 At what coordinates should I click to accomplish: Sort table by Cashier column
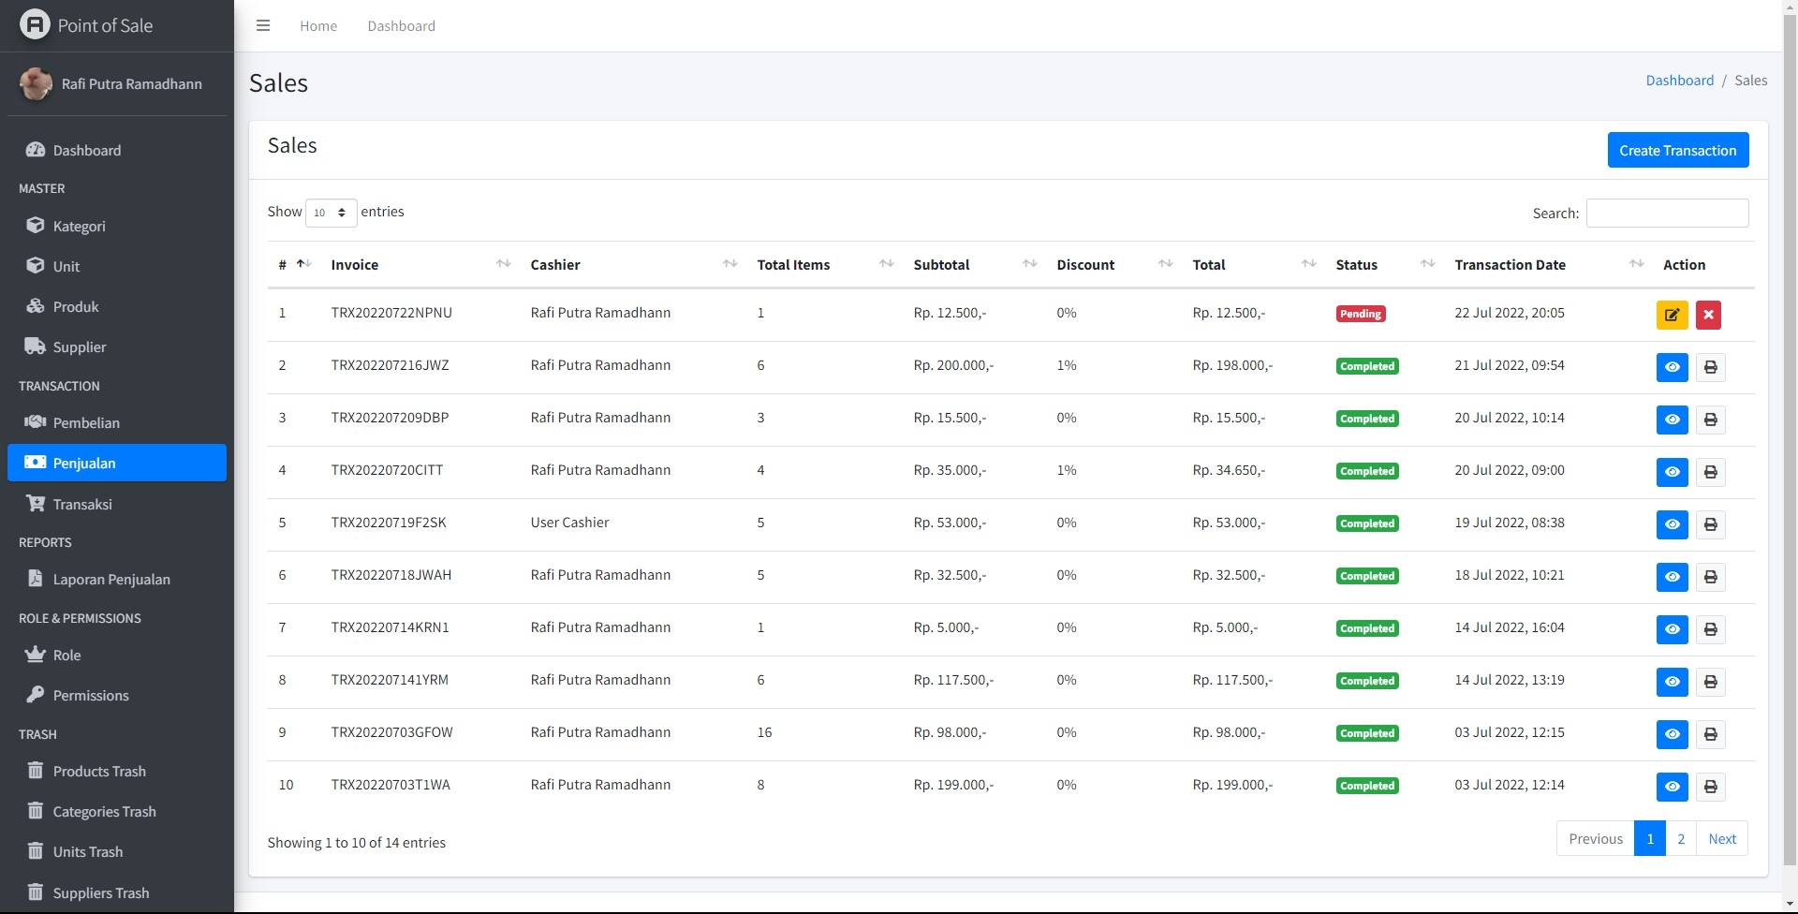click(x=633, y=265)
